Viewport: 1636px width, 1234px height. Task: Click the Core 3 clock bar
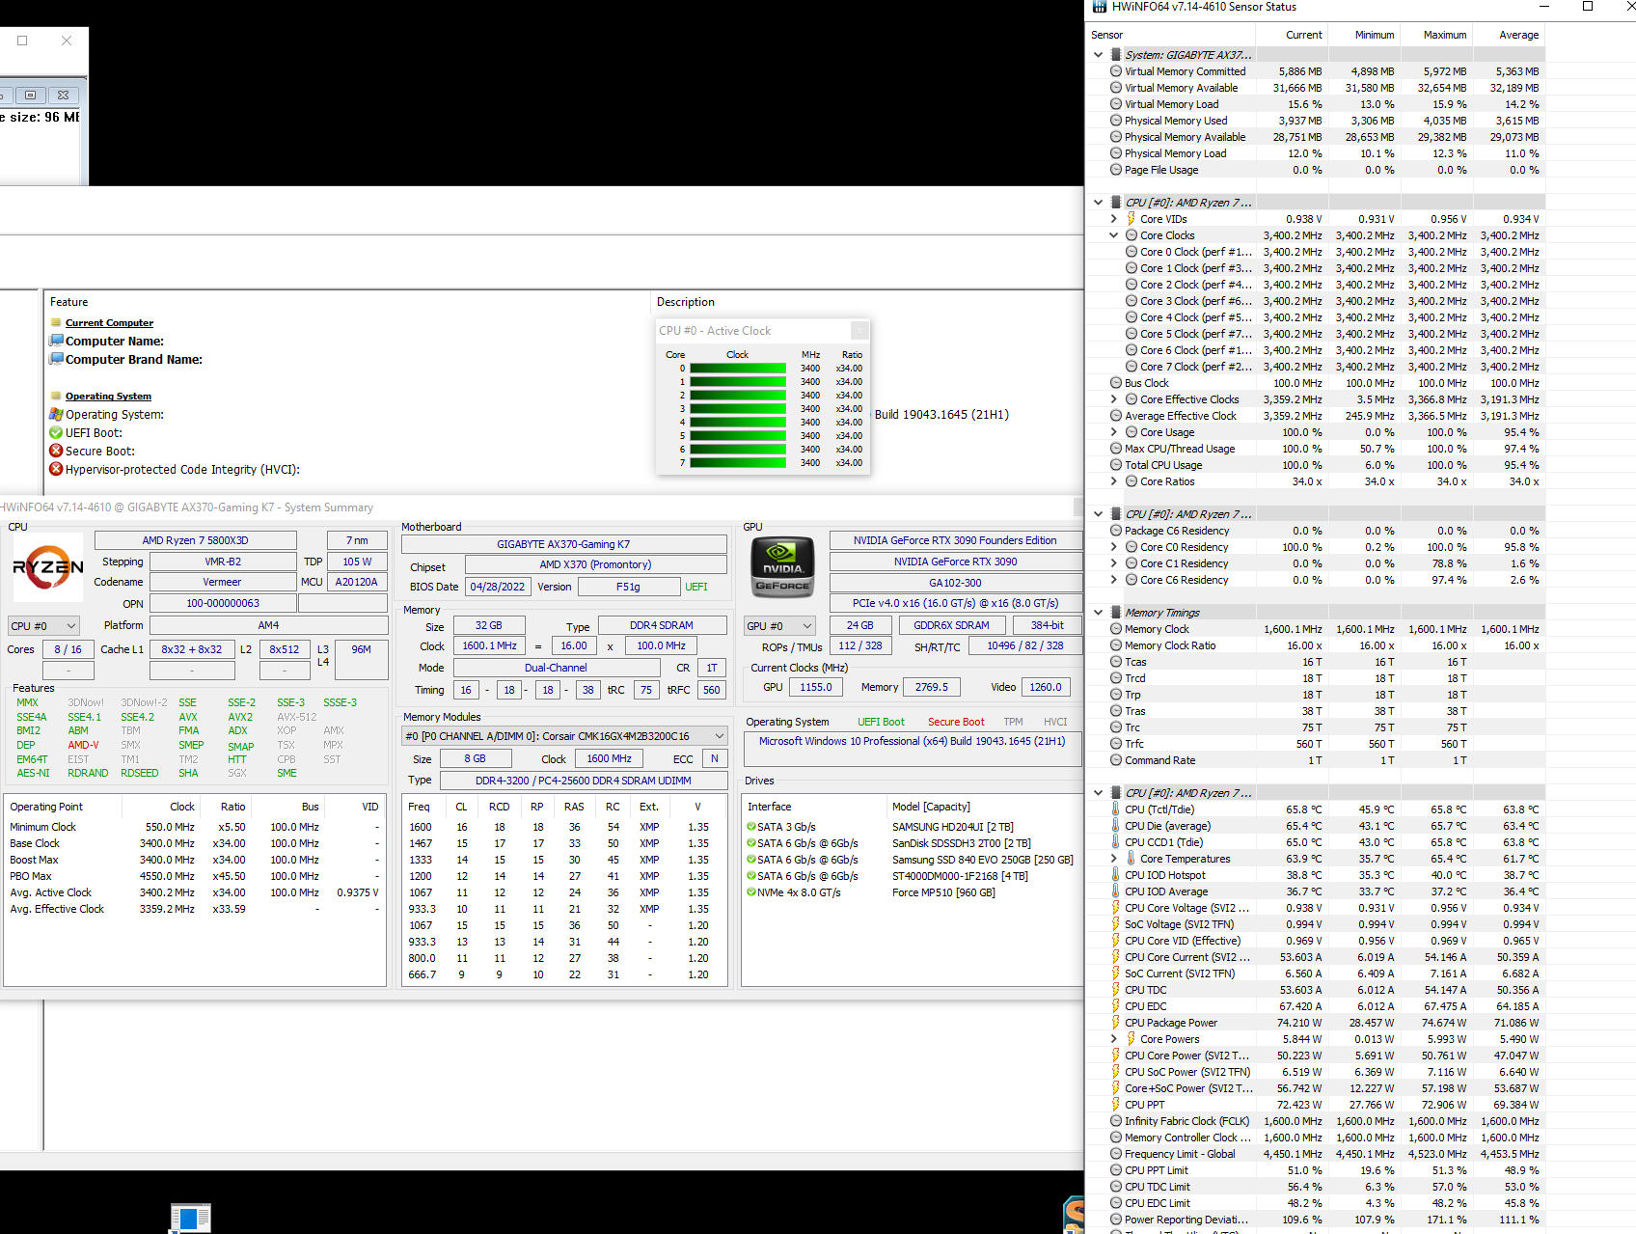click(738, 409)
